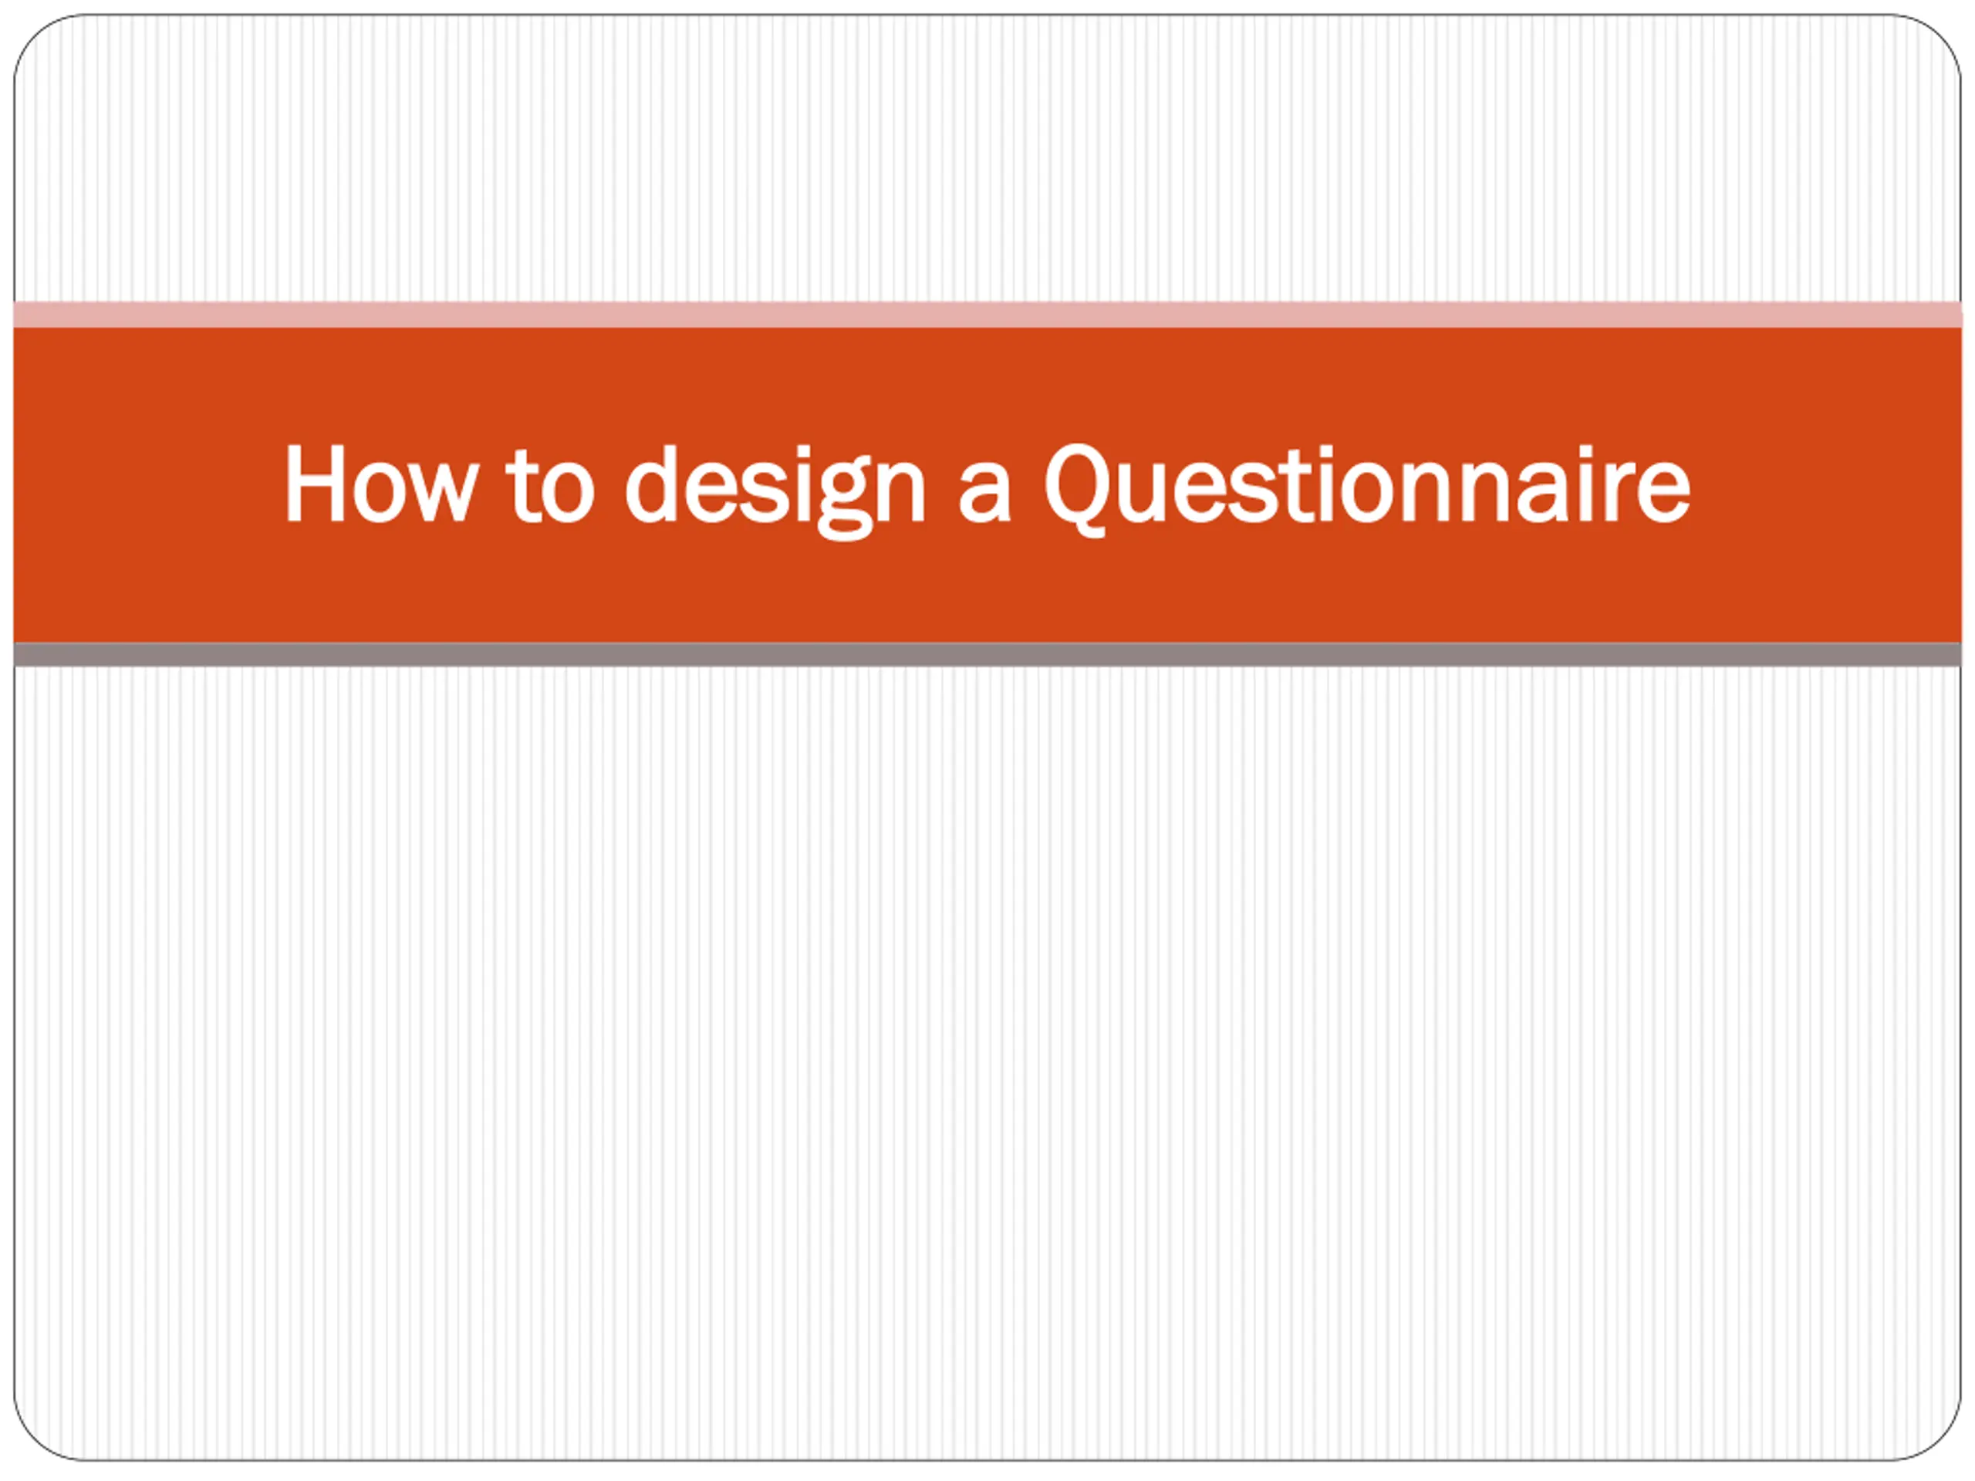Click the orange banner left of "How"
Screen dimensions: 1975x1481
click(147, 484)
